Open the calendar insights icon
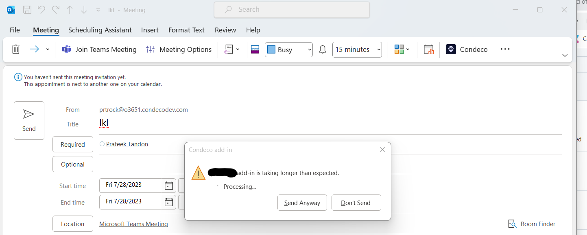Screen dimensions: 587x235 428,49
